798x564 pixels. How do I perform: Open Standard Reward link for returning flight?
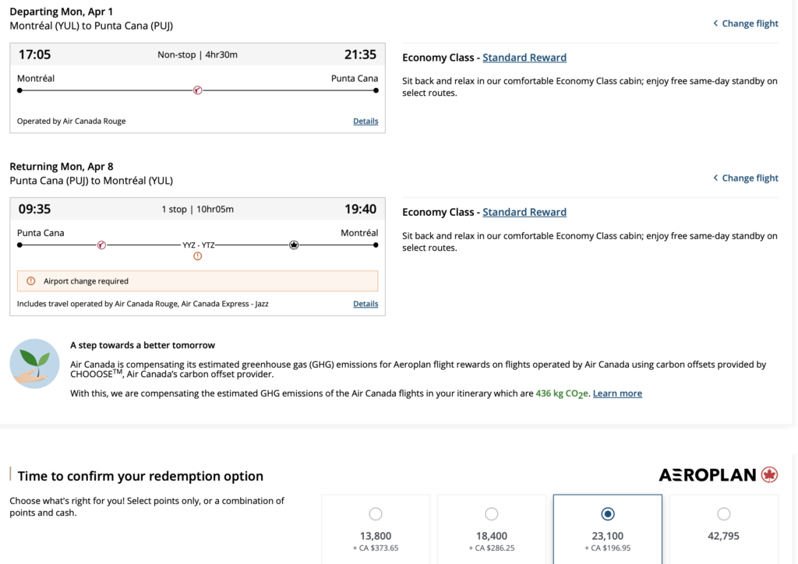tap(524, 212)
